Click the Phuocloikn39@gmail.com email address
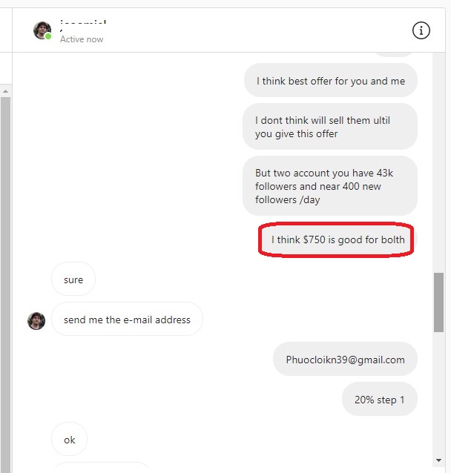 point(345,360)
